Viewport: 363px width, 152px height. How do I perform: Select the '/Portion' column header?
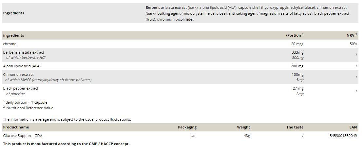[294, 35]
